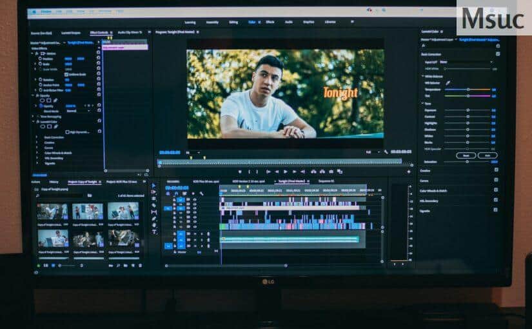Viewport: 532px width, 329px height.
Task: Export a frame with the camera icon
Action: [331, 172]
